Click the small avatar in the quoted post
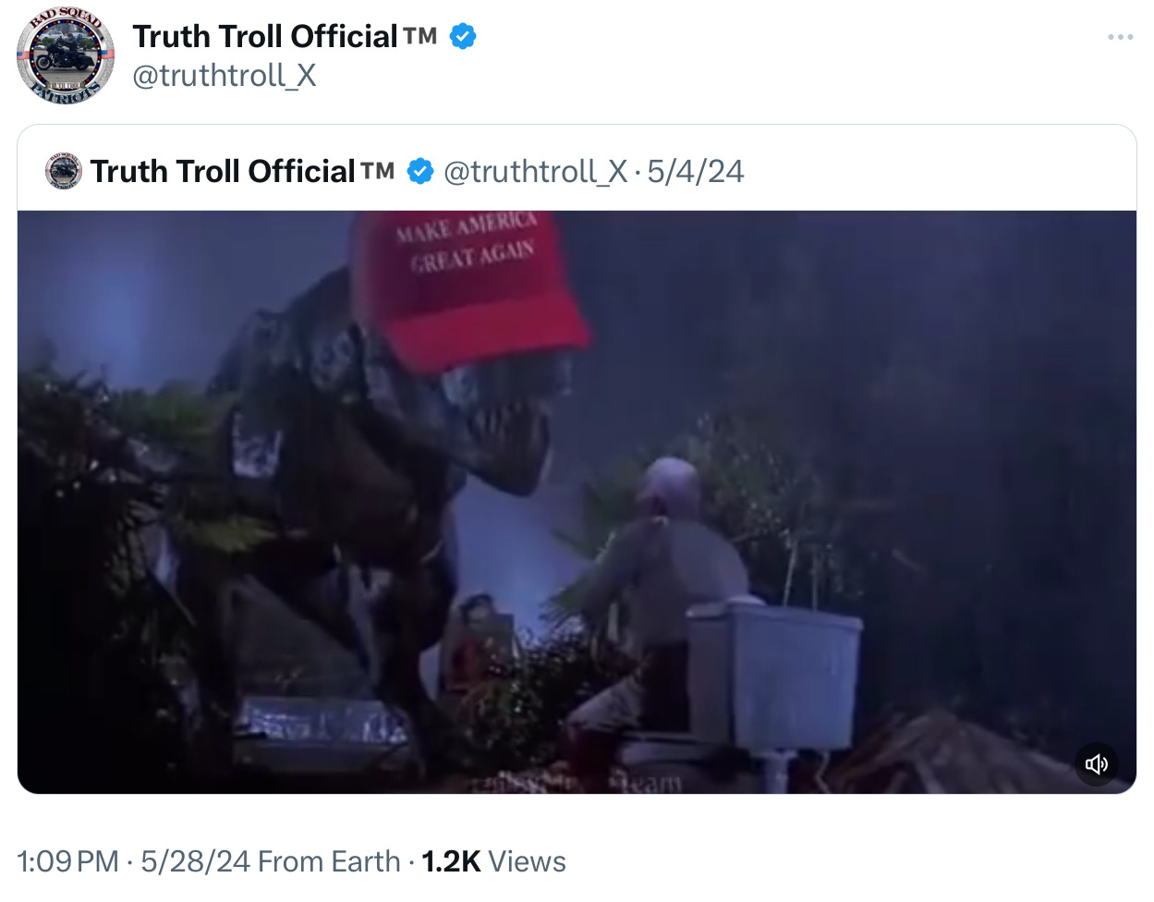This screenshot has width=1154, height=902. [64, 171]
